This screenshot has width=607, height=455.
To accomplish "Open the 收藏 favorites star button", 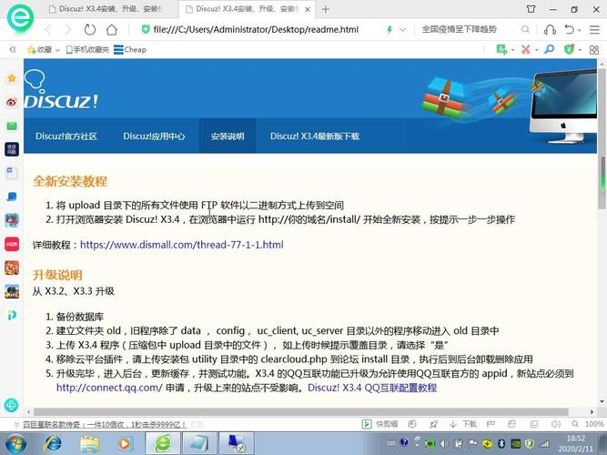I will pos(39,49).
